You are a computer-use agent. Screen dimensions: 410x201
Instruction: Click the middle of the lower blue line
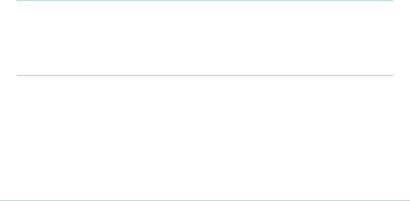tap(205, 75)
